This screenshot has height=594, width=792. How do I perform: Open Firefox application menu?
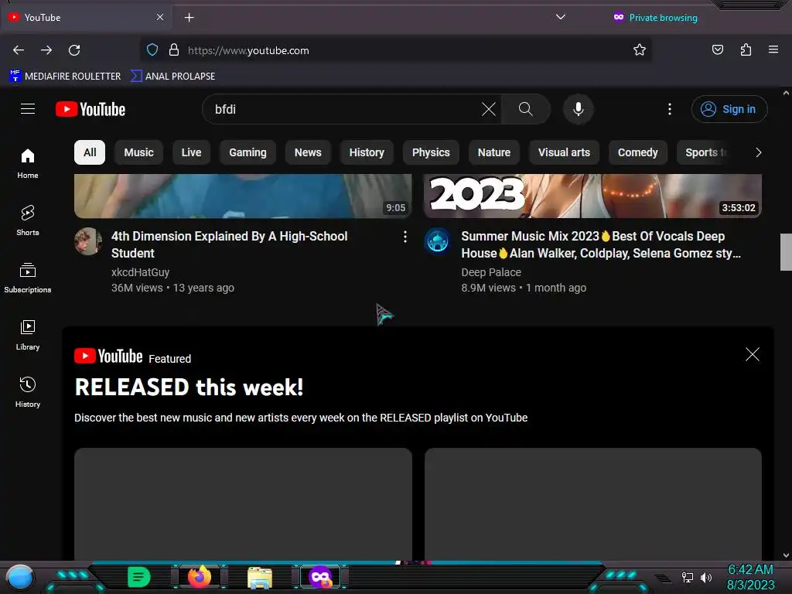coord(773,49)
